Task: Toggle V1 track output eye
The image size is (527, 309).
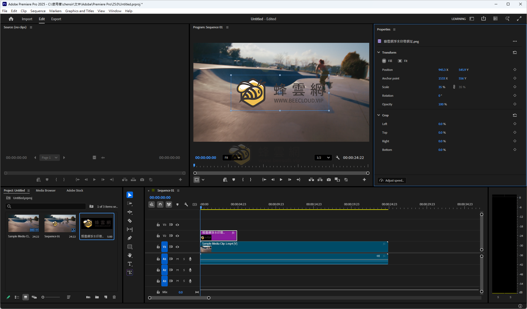Action: (177, 247)
